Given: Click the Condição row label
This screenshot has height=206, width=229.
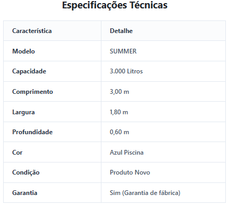Looking at the screenshot, I should [26, 172].
